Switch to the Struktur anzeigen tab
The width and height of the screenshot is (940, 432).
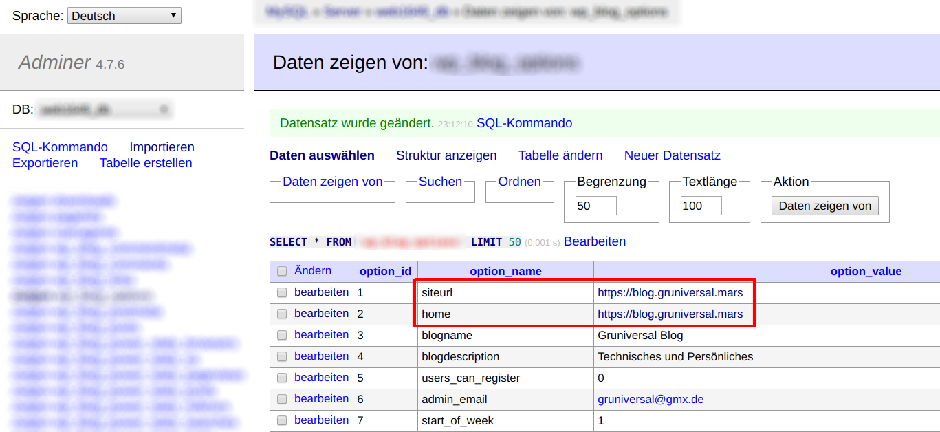446,155
